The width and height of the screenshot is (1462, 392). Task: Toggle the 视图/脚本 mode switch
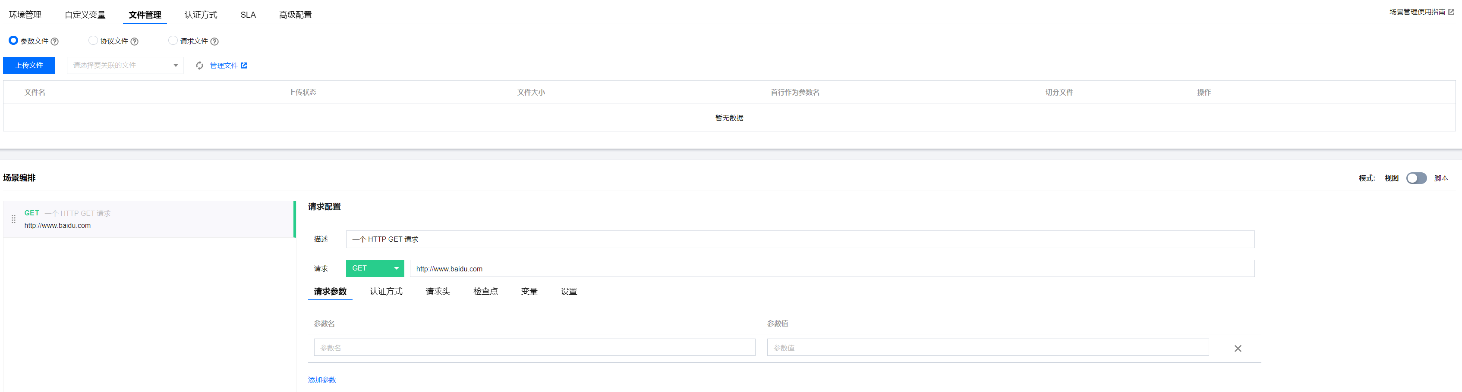click(1416, 178)
